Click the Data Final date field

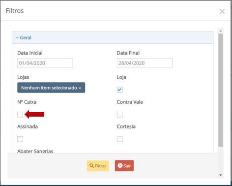145,63
